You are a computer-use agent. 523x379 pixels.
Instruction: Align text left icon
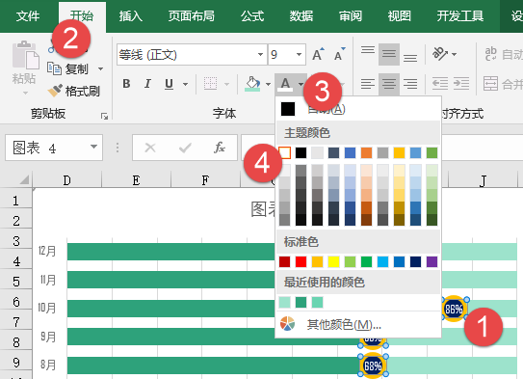click(368, 84)
